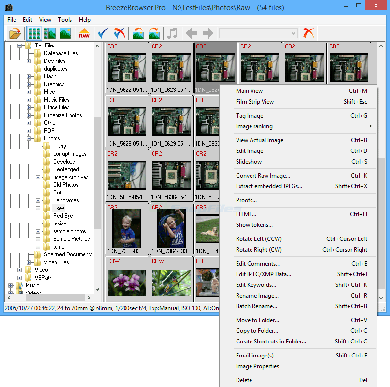Viewport: 390px width, 387px height.
Task: Select Batch Rename in the context menu
Action: point(256,306)
